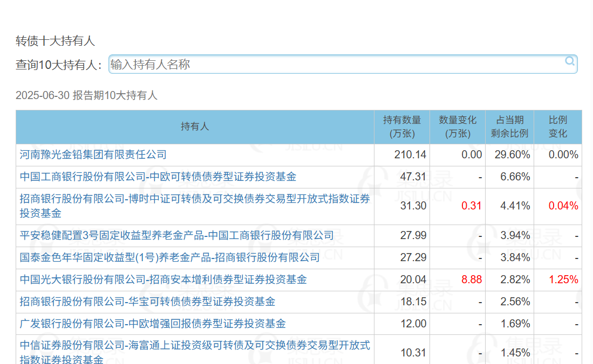Open 中欧可转债债券型证券投资基金 holder link
The image size is (593, 364).
point(158,177)
